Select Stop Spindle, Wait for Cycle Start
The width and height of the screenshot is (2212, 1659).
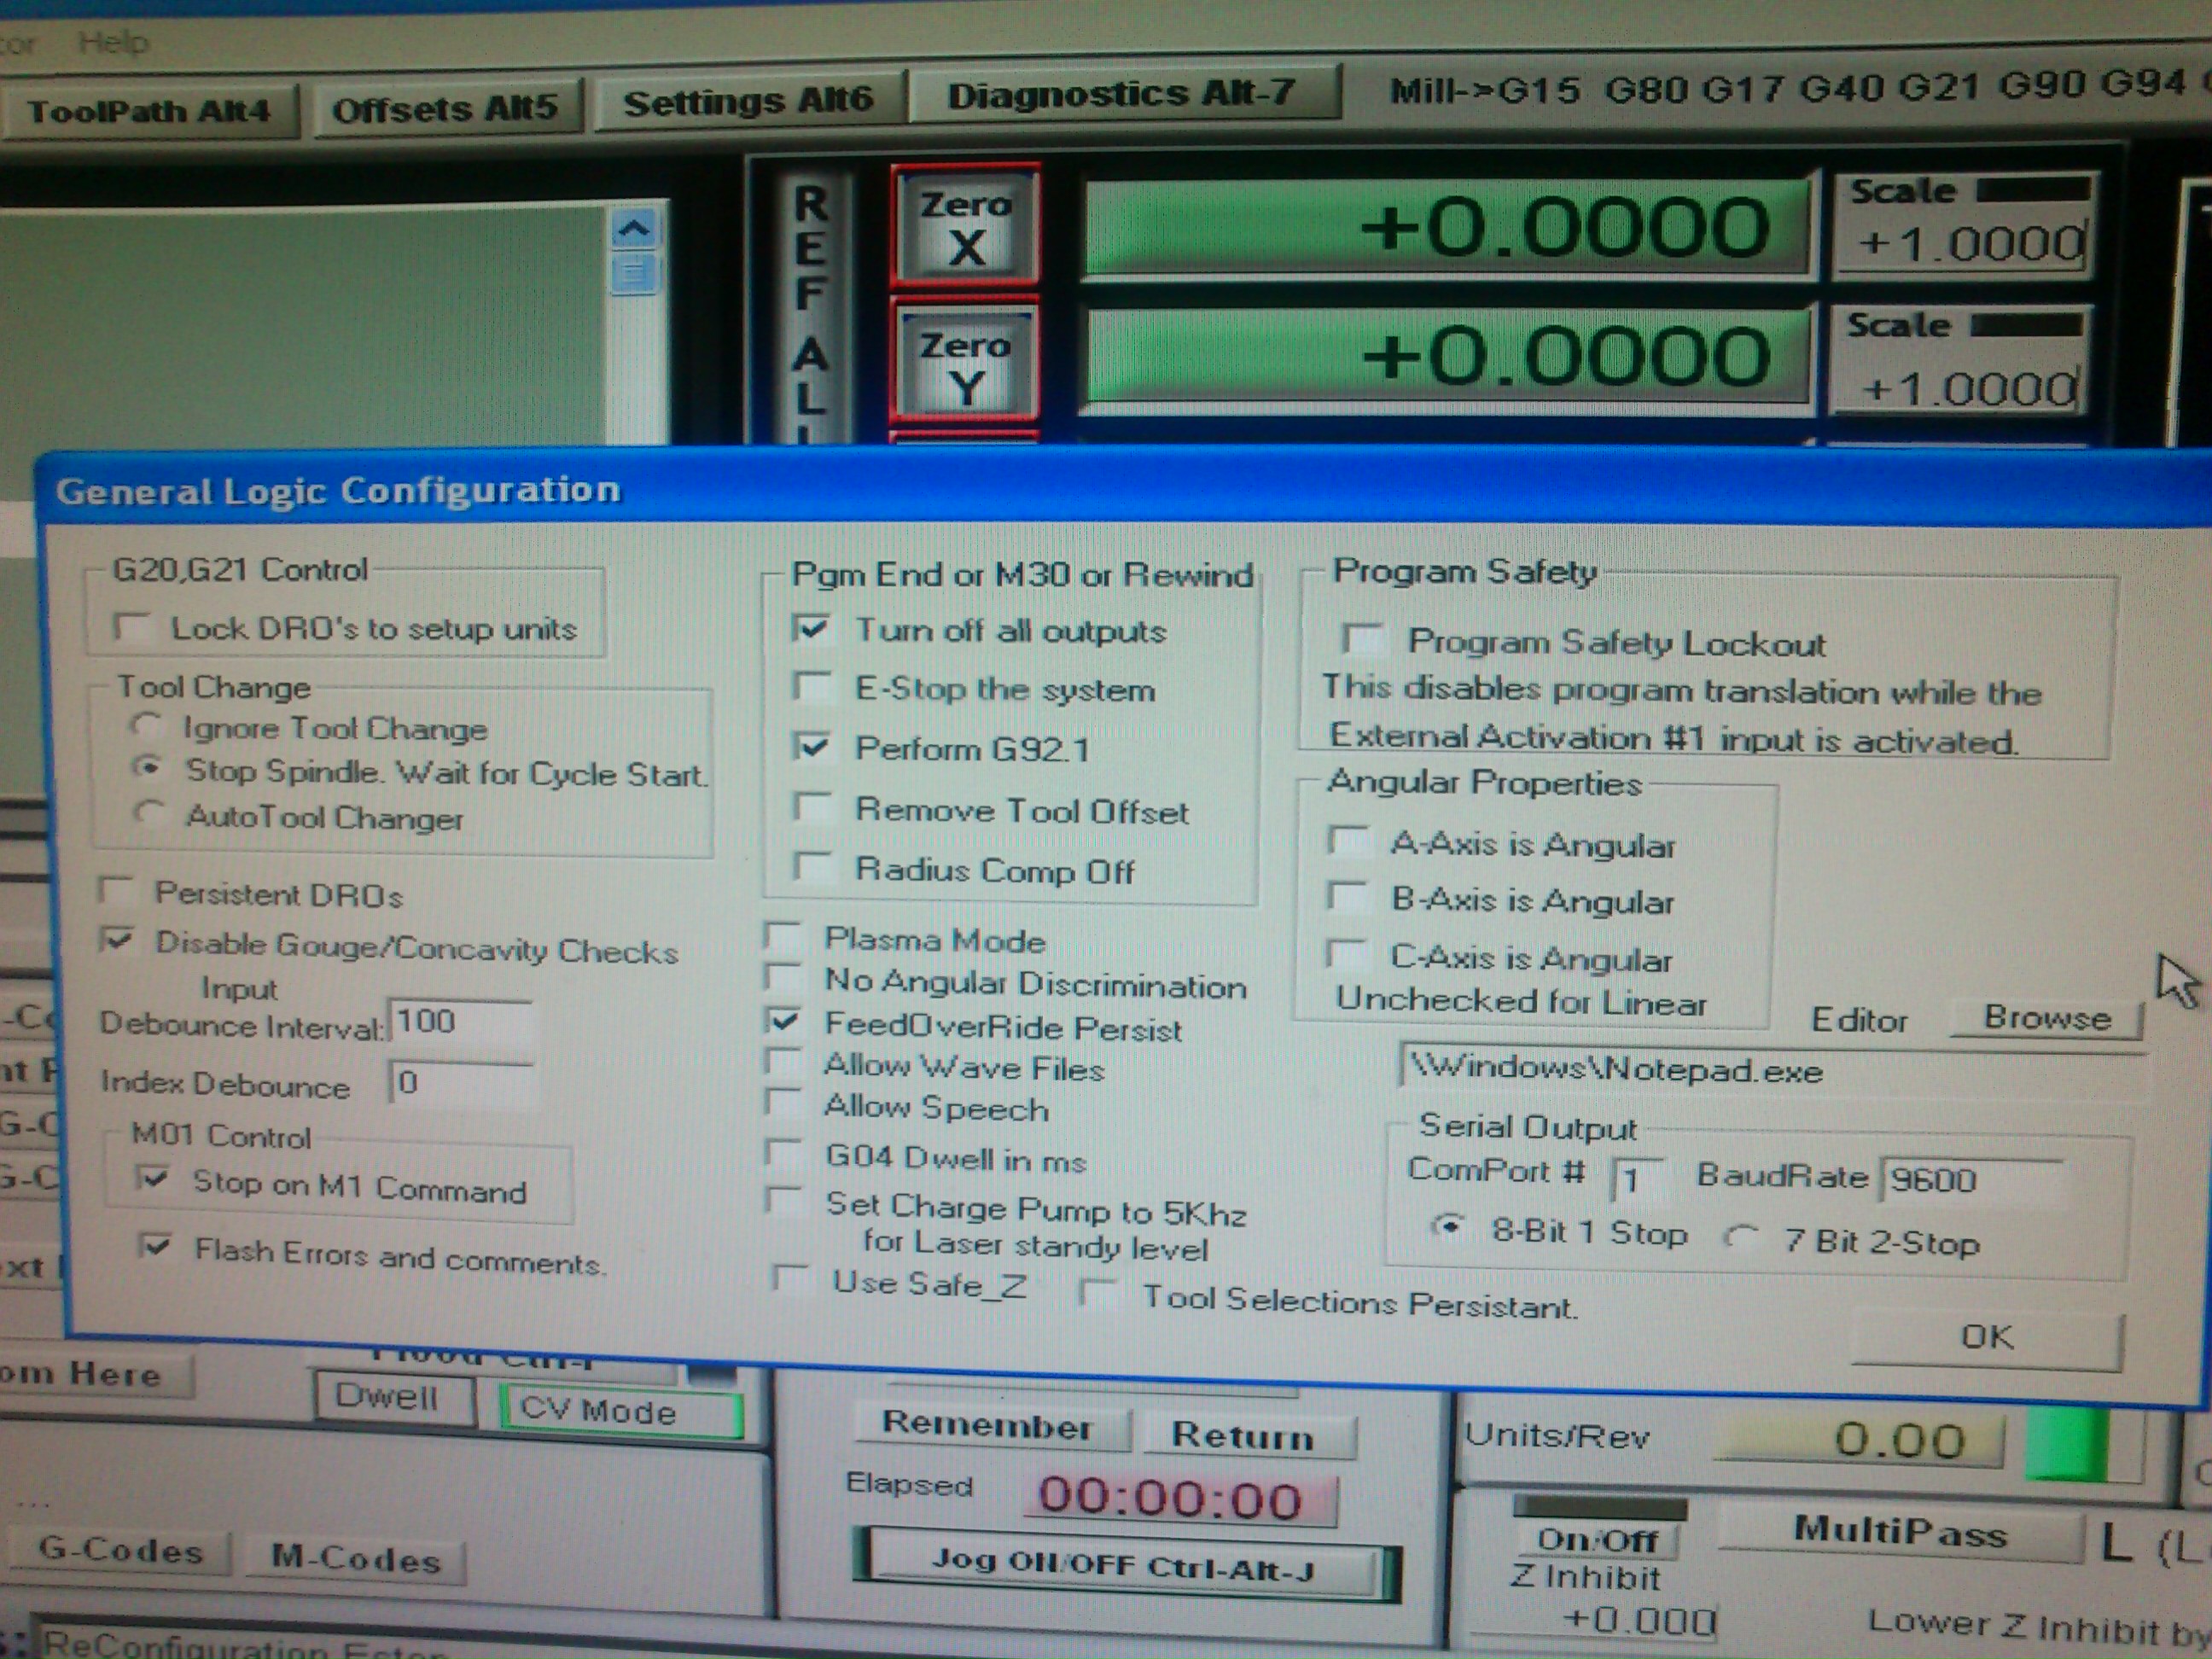(148, 769)
